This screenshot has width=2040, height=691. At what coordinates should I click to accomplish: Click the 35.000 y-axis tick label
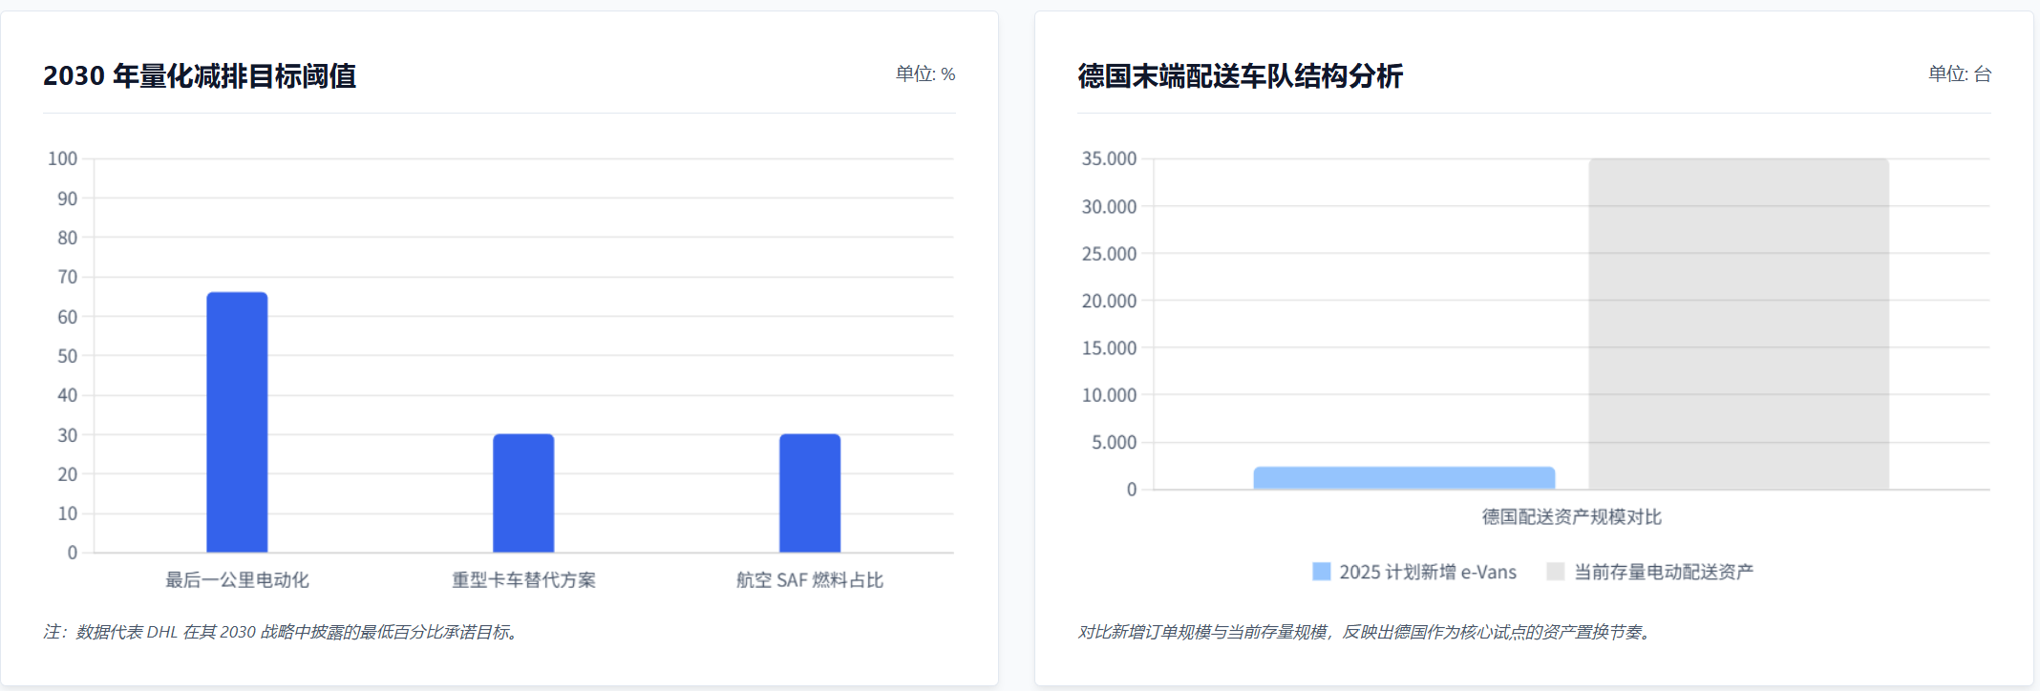pos(1109,158)
